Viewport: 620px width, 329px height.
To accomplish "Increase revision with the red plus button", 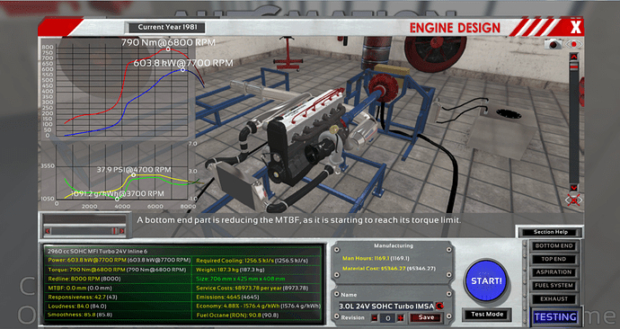I will click(x=400, y=317).
